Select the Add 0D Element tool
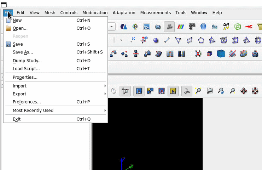 tap(133, 40)
